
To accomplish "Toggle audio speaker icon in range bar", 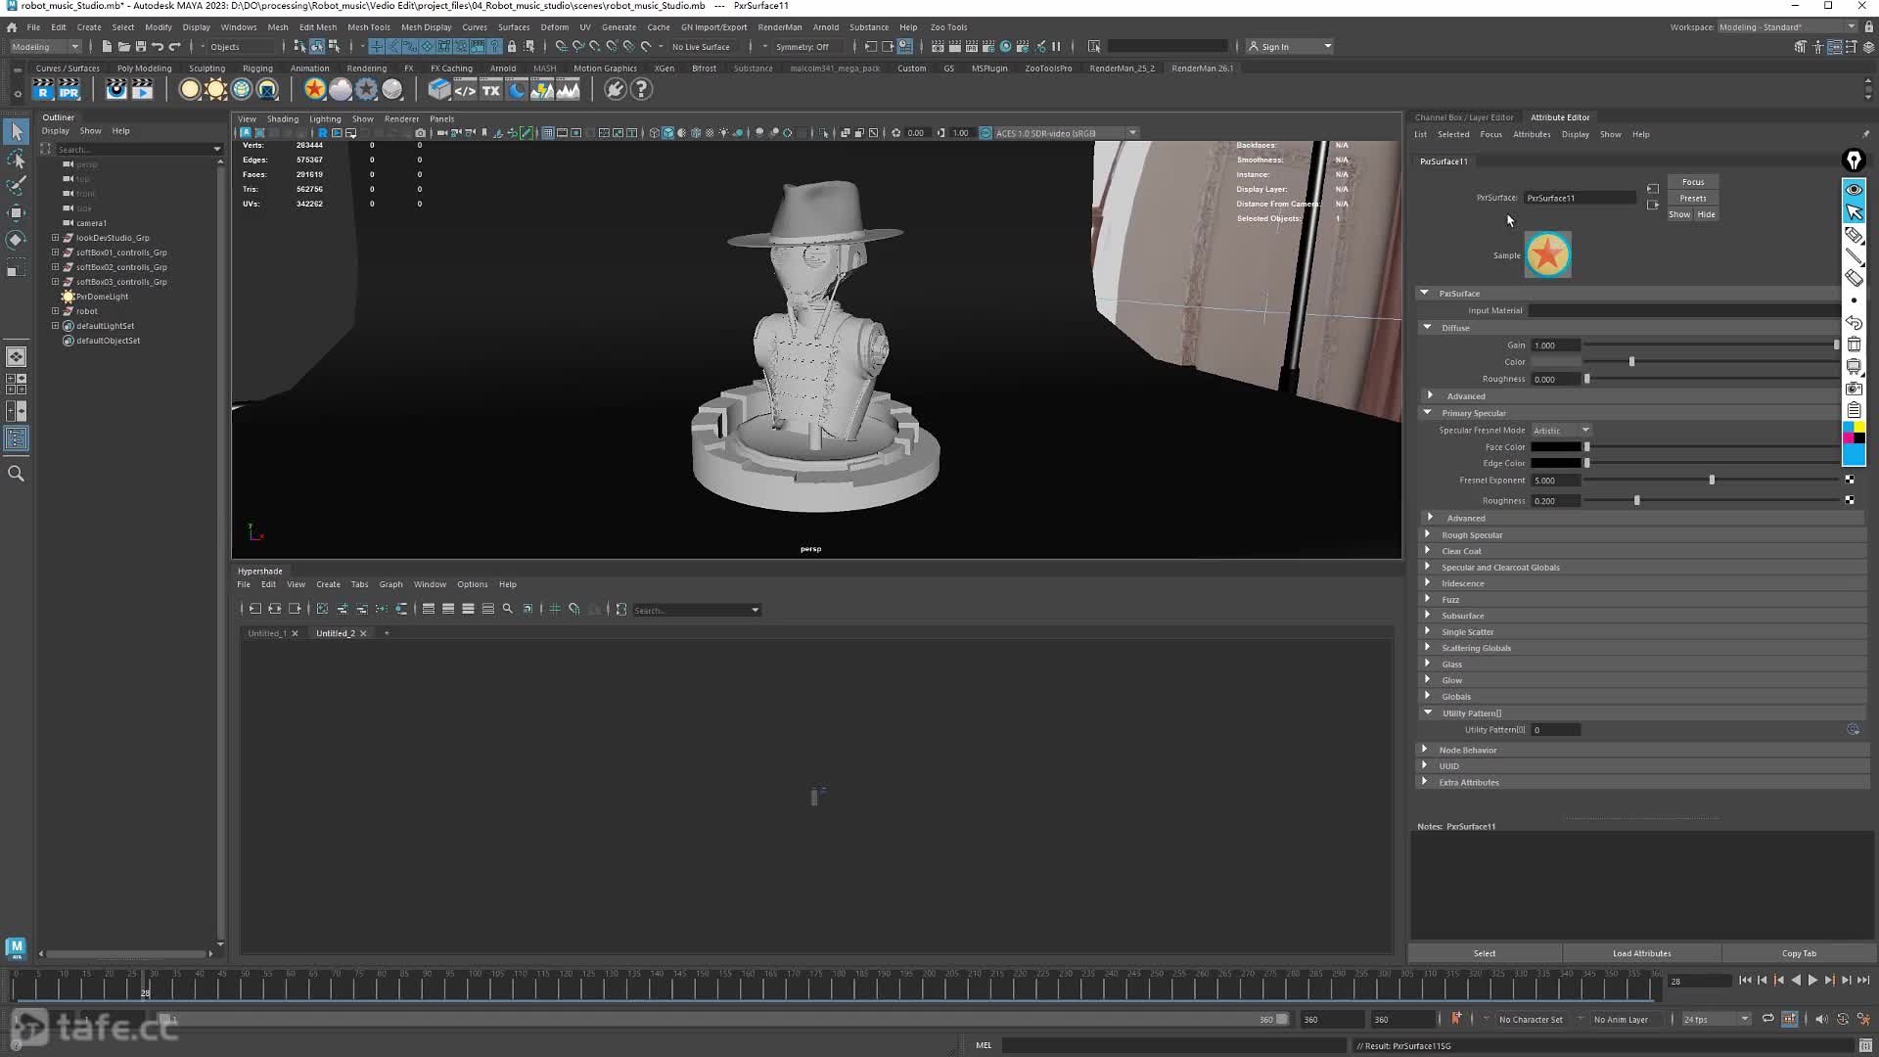I will [1820, 1019].
